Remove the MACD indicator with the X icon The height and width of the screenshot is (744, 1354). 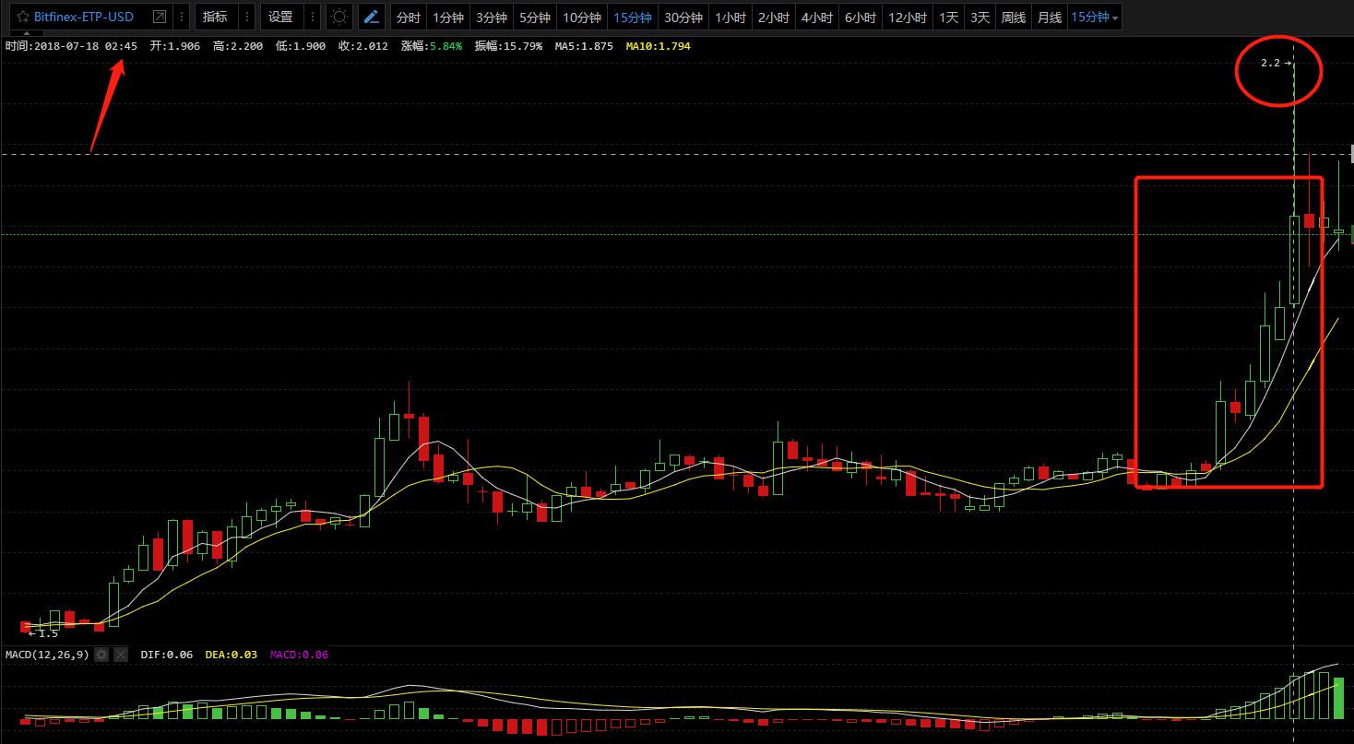coord(120,655)
